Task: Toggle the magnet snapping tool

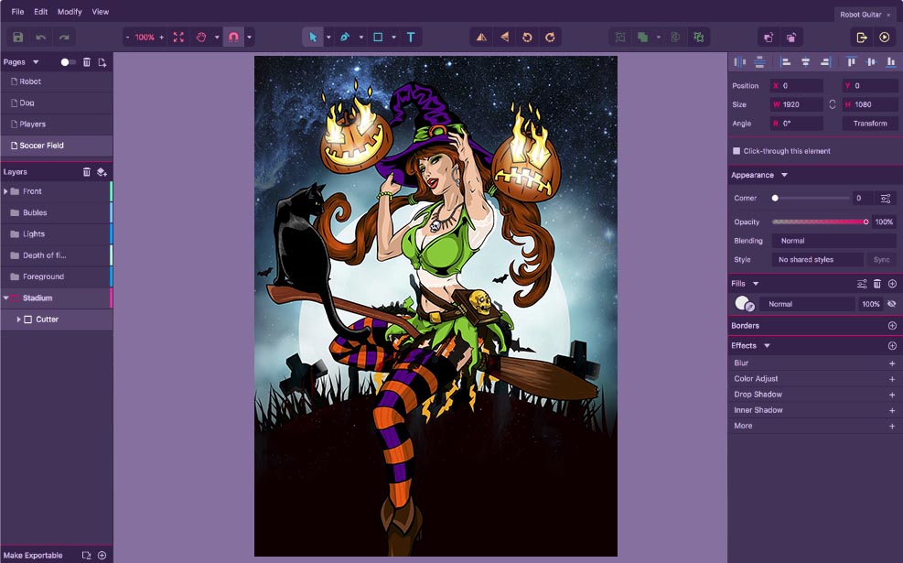Action: [234, 38]
